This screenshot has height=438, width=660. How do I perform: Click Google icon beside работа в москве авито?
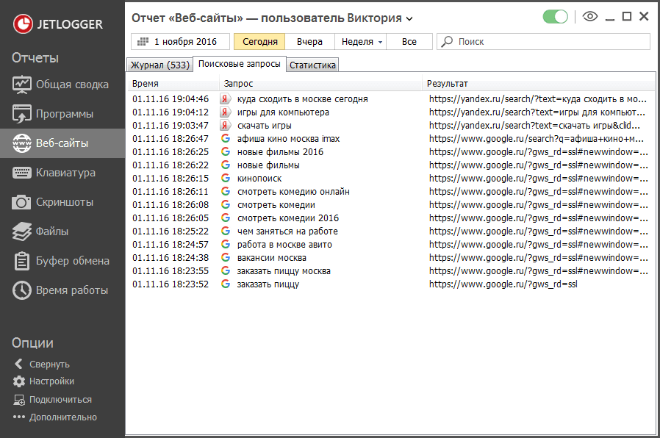point(226,244)
